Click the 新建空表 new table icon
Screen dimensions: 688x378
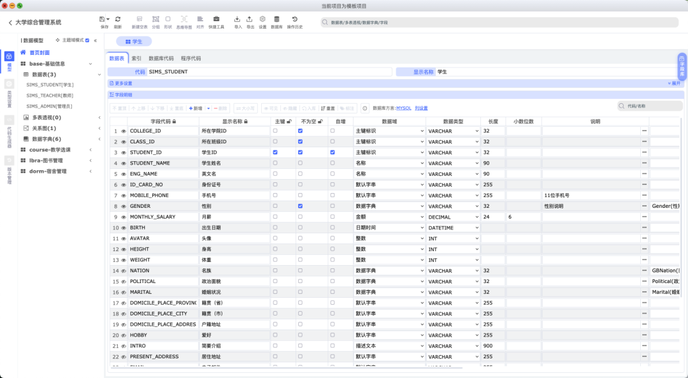pos(140,19)
